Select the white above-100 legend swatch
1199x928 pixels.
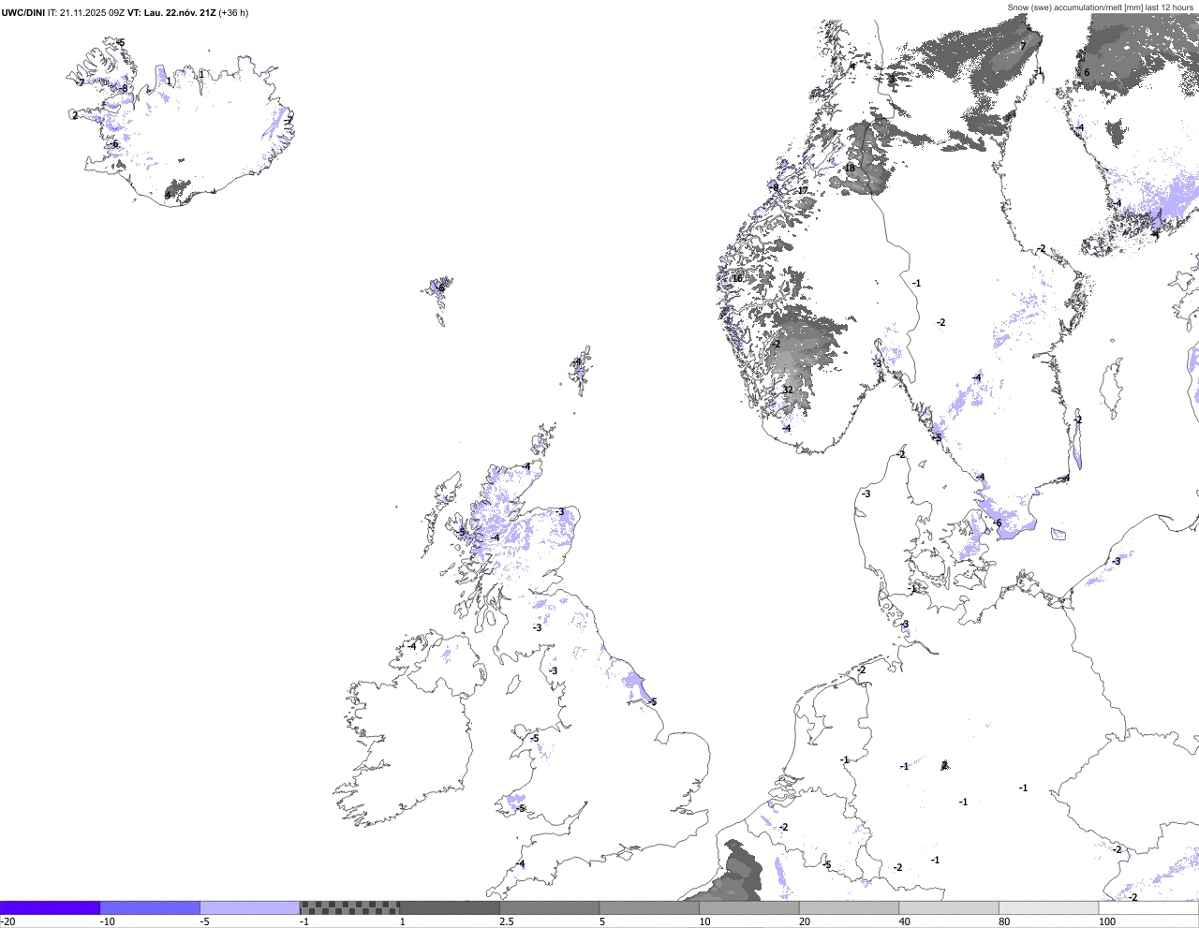(x=1149, y=907)
